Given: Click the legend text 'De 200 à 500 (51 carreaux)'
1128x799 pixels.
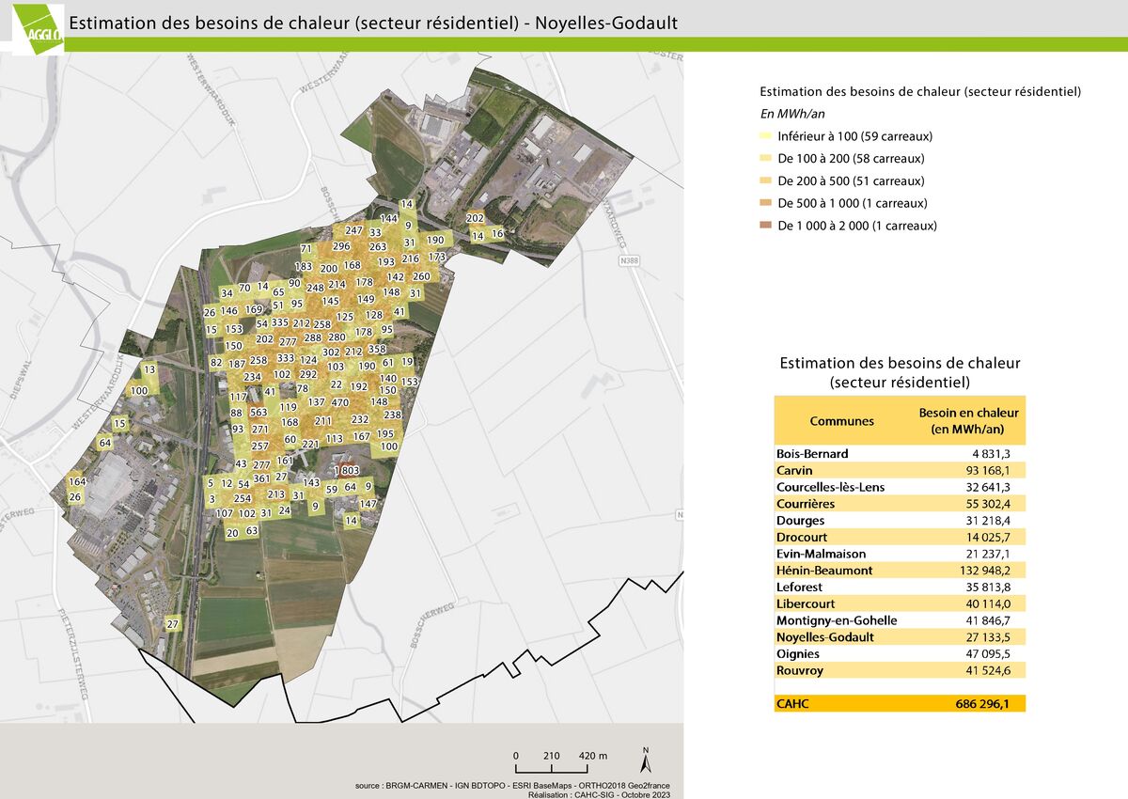Looking at the screenshot, I should pyautogui.click(x=852, y=181).
